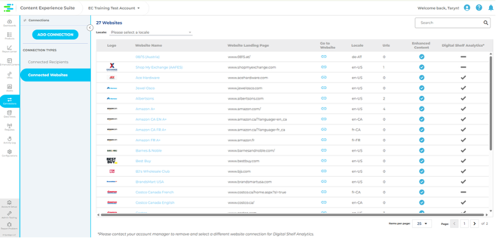Image resolution: width=496 pixels, height=238 pixels.
Task: Click the search magnifier icon
Action: click(x=485, y=23)
